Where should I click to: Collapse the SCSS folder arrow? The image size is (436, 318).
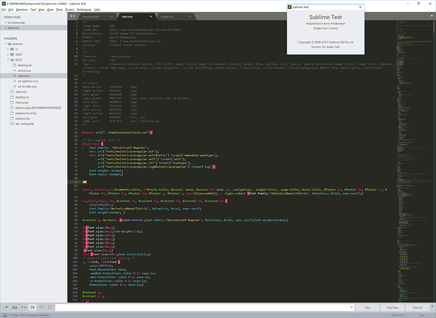pos(8,60)
